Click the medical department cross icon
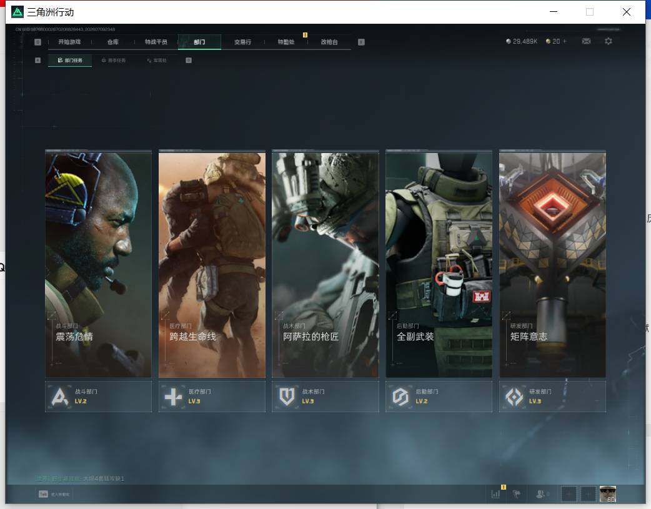Screen dimensions: 651x509 point(173,397)
